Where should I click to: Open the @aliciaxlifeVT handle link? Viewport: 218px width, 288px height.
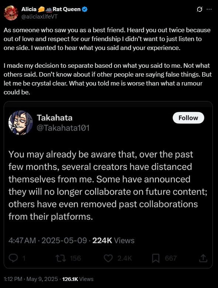point(40,17)
